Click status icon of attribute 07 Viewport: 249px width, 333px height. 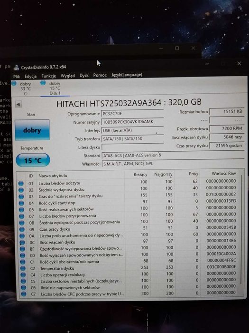(22, 216)
